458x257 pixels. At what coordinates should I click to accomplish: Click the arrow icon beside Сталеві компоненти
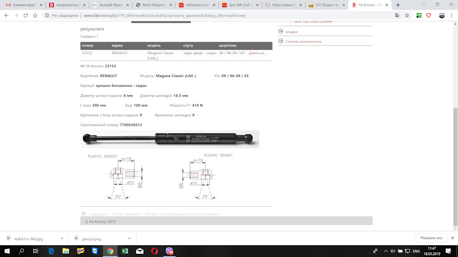[281, 41]
